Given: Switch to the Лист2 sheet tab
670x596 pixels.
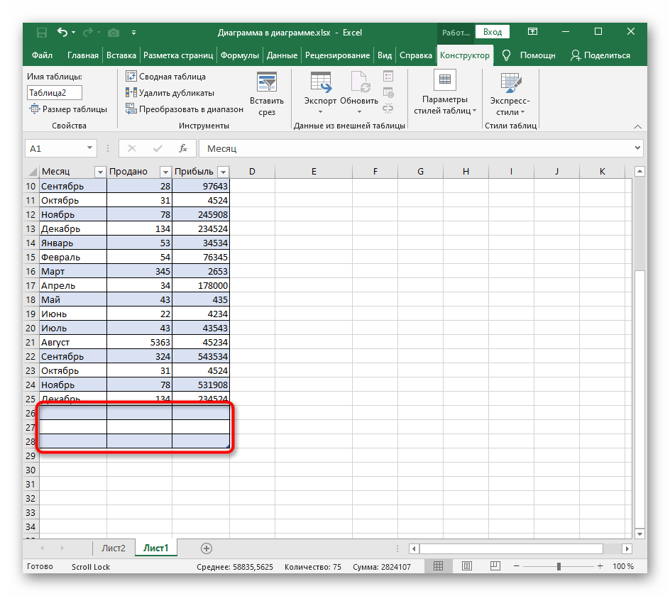Looking at the screenshot, I should pos(114,548).
